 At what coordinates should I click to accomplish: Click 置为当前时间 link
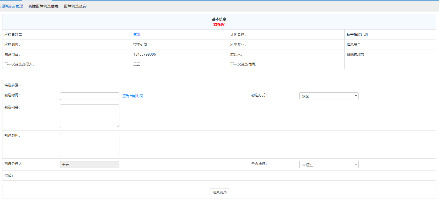coord(133,96)
